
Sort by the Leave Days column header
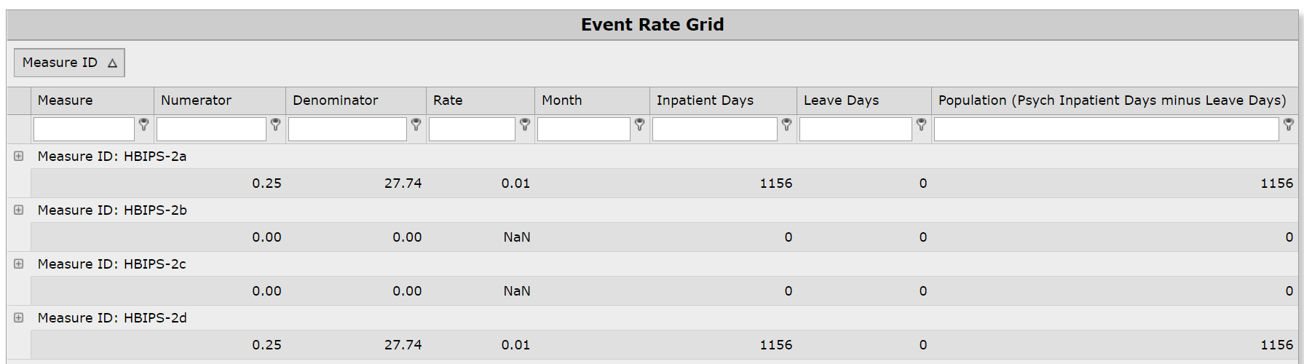pos(841,100)
